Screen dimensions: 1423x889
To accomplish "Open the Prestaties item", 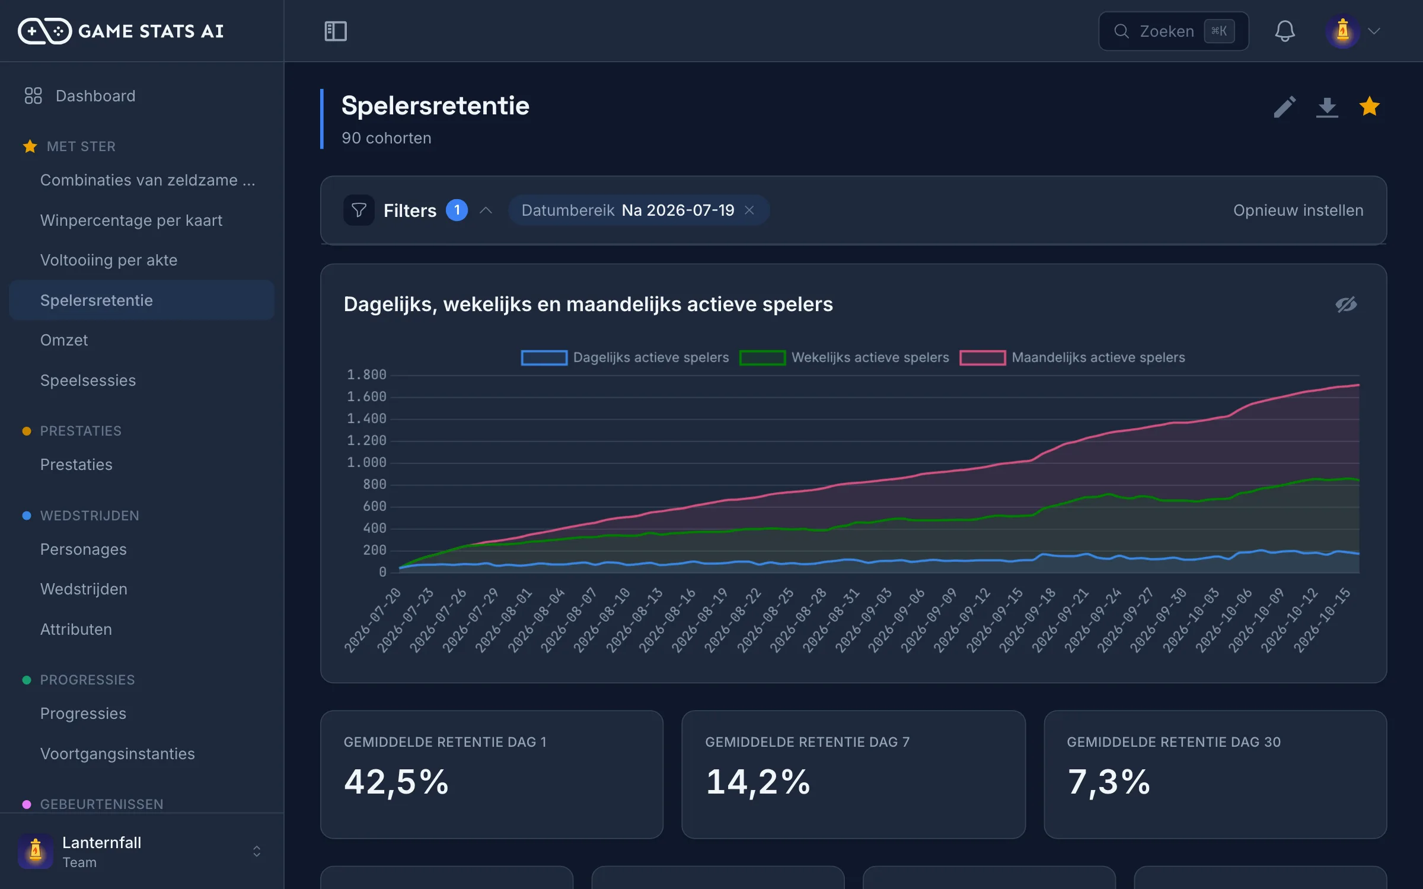I will pos(142,465).
